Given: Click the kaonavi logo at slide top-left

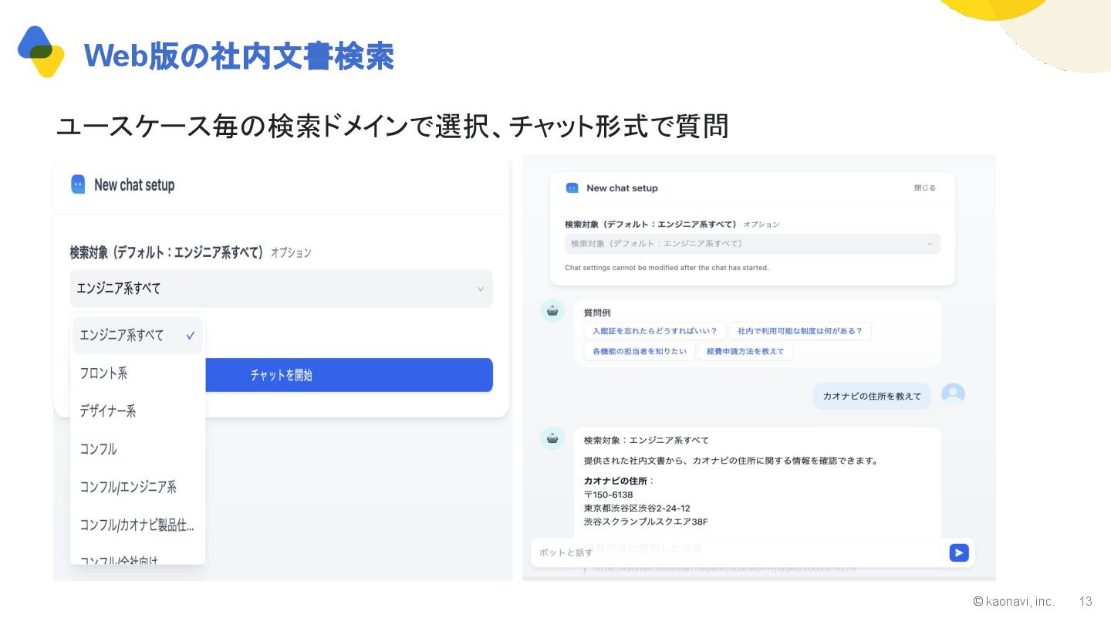Looking at the screenshot, I should (x=41, y=52).
